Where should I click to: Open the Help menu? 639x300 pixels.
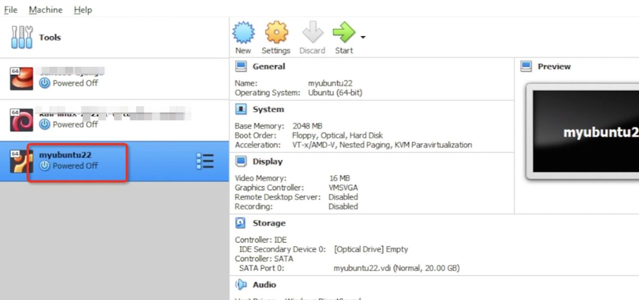pos(83,9)
